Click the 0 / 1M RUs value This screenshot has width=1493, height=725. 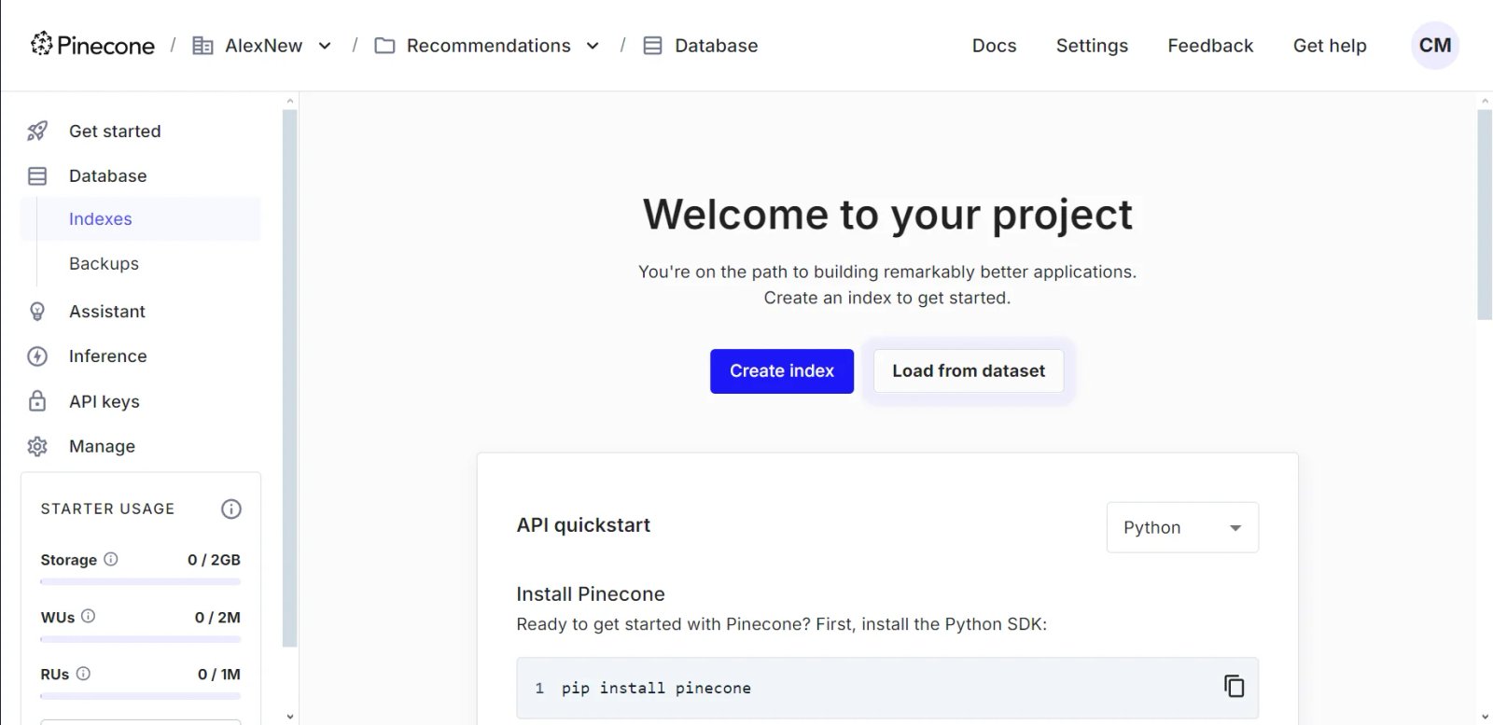(219, 675)
